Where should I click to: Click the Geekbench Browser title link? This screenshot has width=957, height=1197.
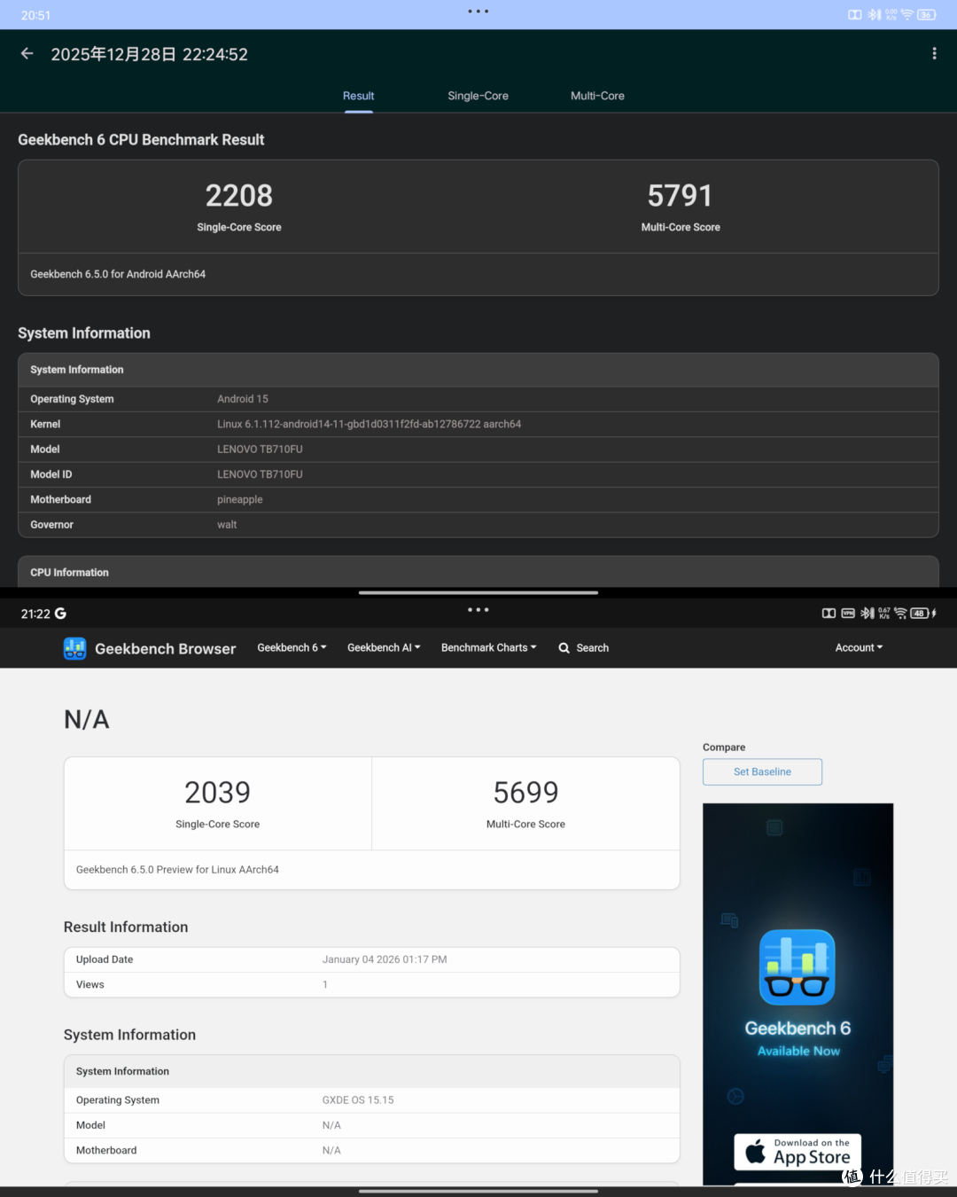pyautogui.click(x=165, y=649)
